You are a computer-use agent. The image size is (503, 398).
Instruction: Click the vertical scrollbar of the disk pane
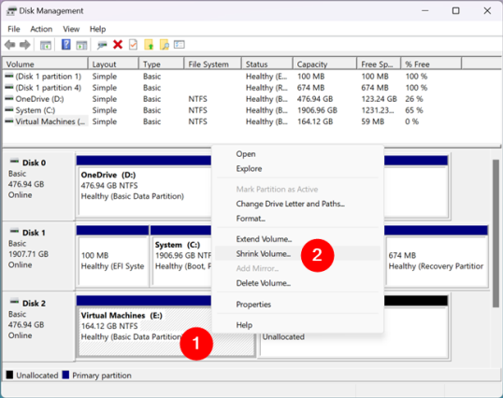coord(496,234)
